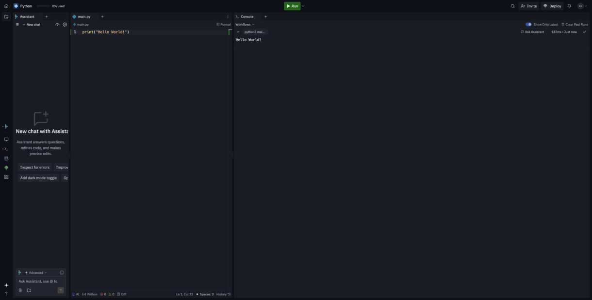
Task: Open the database icon in left sidebar
Action: click(x=6, y=158)
